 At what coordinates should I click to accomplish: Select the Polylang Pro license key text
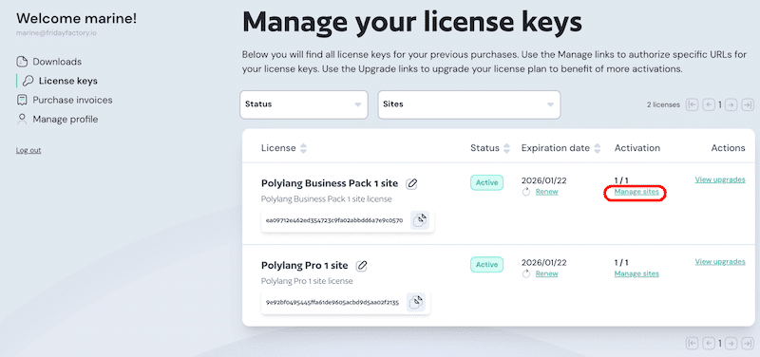click(332, 302)
